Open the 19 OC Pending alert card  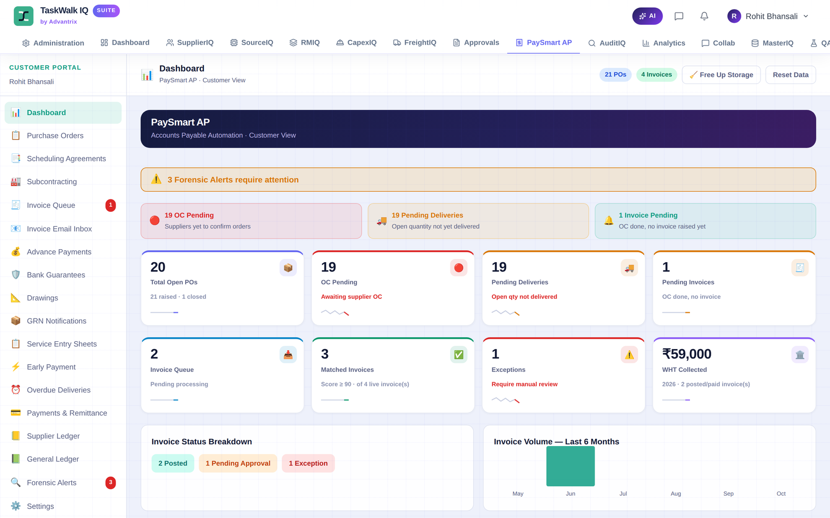pyautogui.click(x=251, y=221)
